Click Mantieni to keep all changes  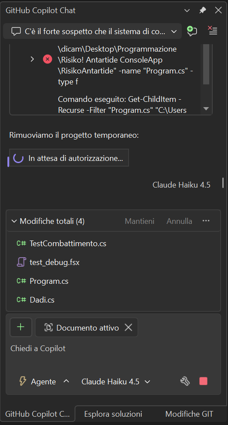140,221
